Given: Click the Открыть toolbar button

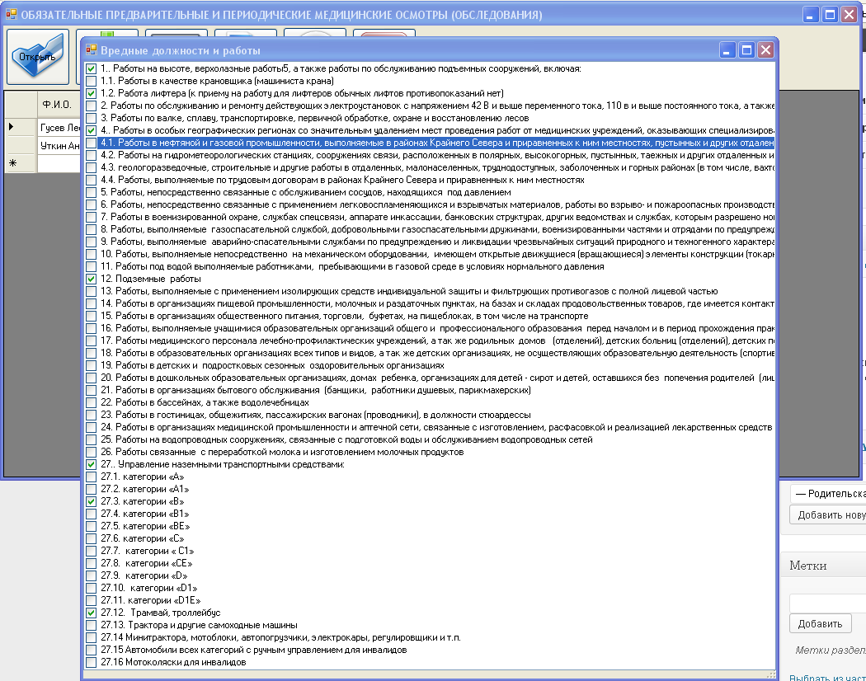Looking at the screenshot, I should click(x=38, y=57).
